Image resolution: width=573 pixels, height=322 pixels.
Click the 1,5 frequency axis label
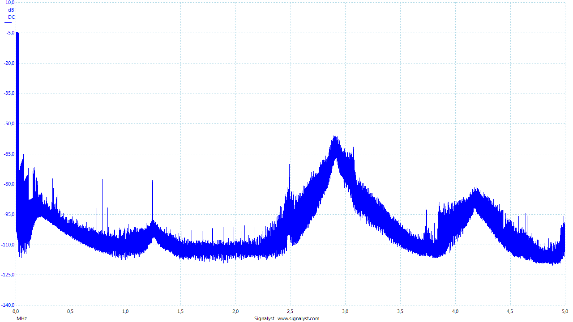(180, 311)
